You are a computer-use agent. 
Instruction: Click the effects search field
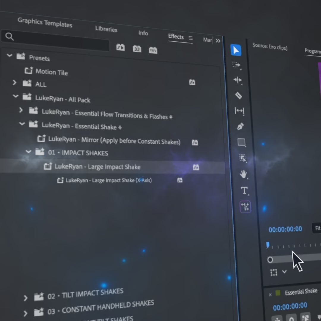(x=56, y=39)
